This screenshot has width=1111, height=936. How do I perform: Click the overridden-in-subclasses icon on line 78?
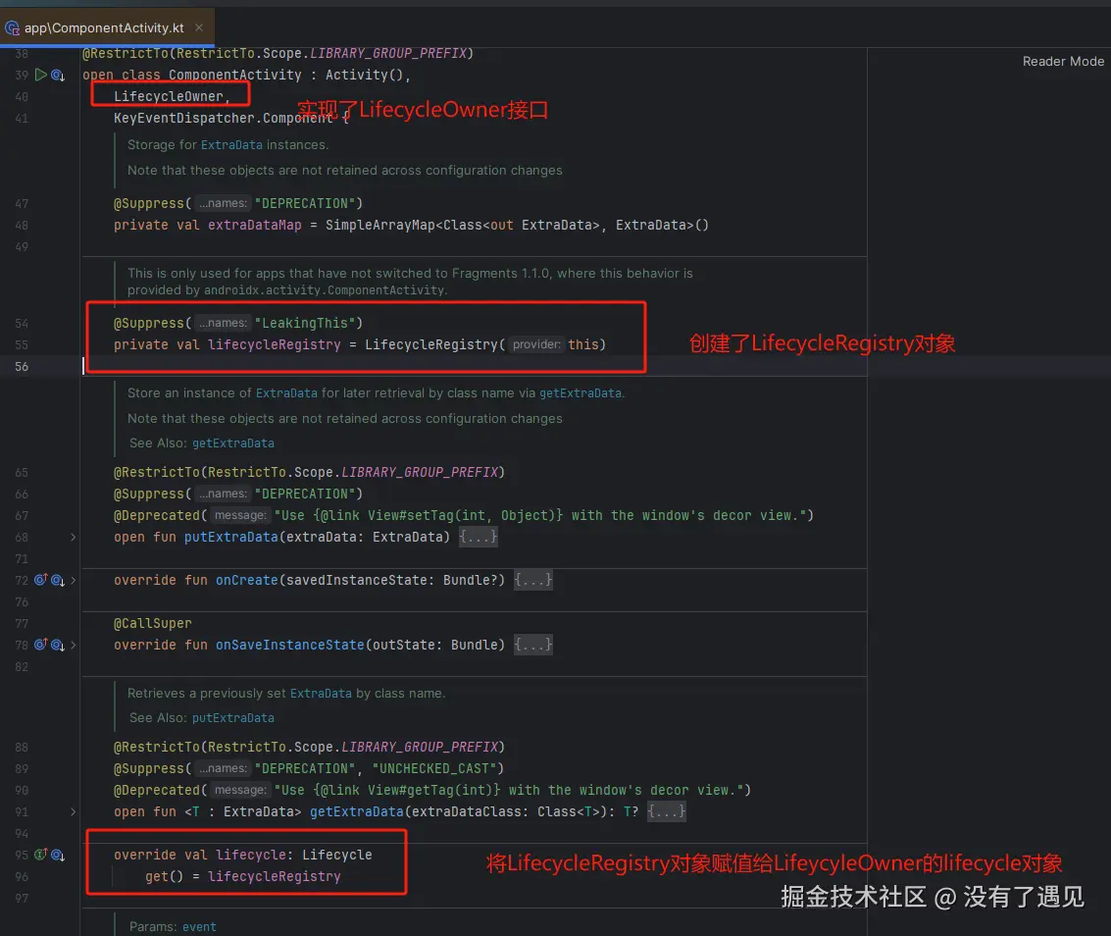point(58,645)
